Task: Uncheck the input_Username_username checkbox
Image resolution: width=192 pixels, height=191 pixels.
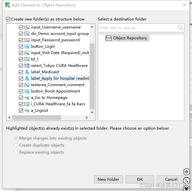Action: tap(21, 27)
